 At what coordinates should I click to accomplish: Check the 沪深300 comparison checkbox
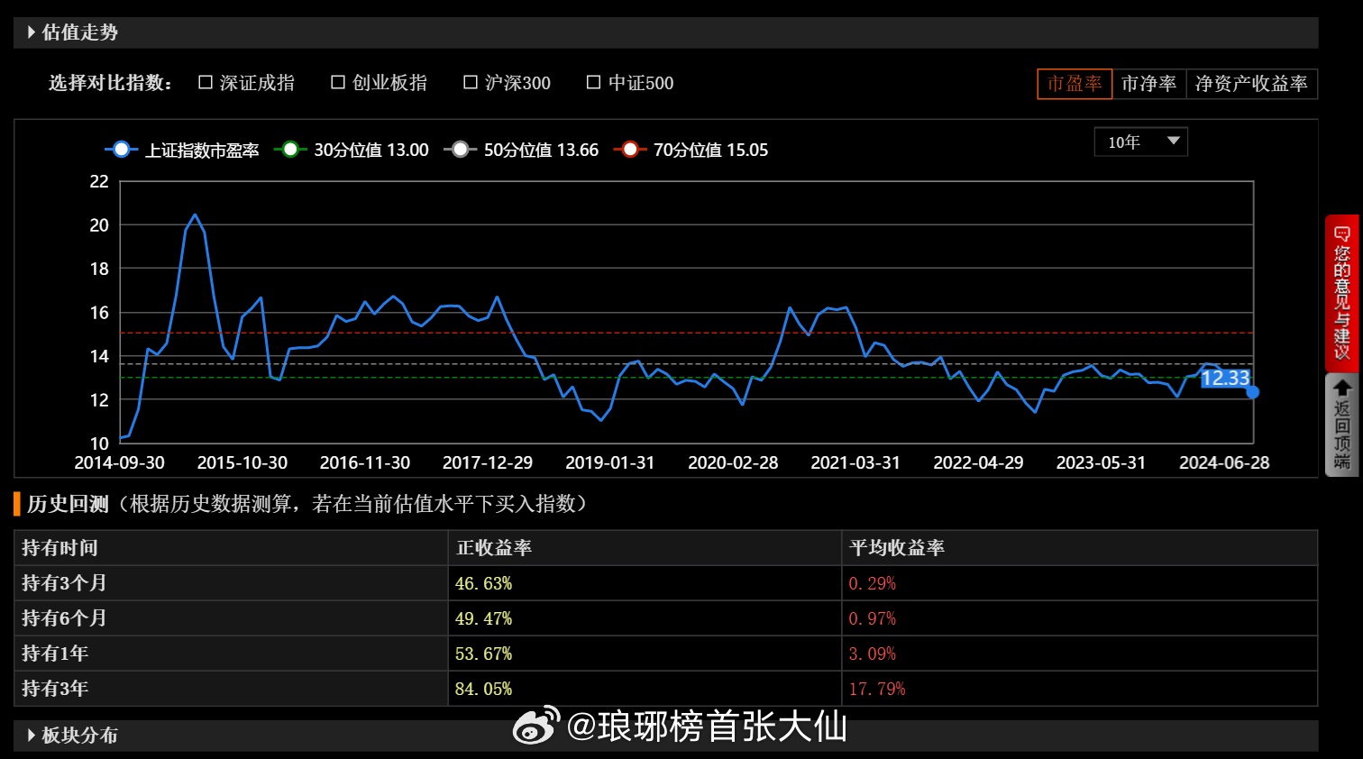click(471, 82)
